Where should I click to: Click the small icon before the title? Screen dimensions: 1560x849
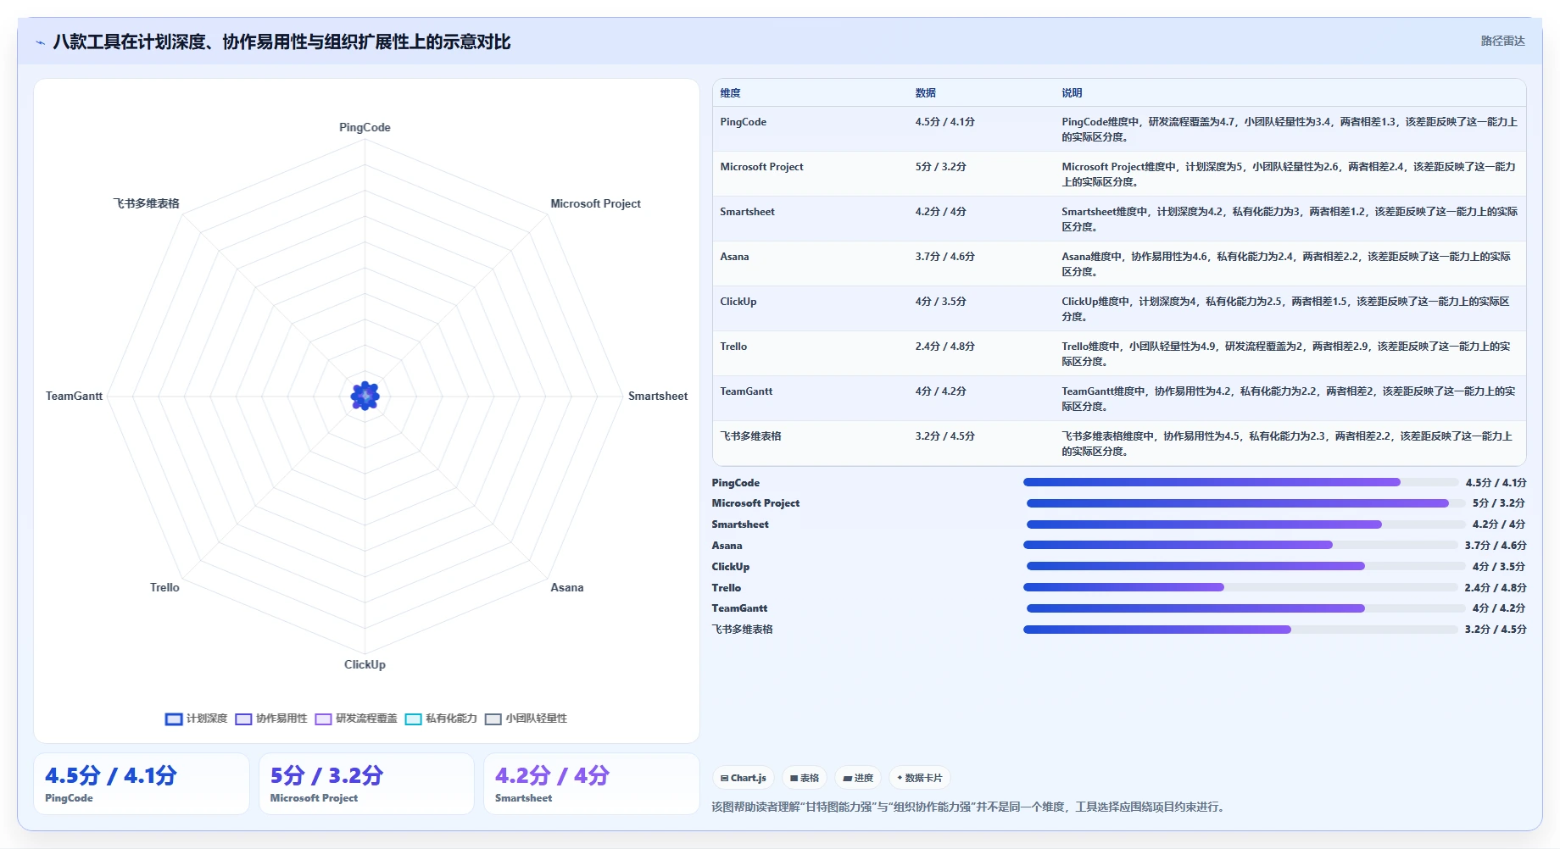click(40, 42)
